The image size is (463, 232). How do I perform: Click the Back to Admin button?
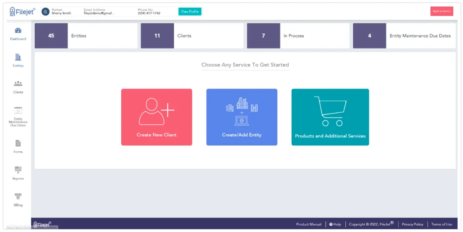click(x=442, y=11)
